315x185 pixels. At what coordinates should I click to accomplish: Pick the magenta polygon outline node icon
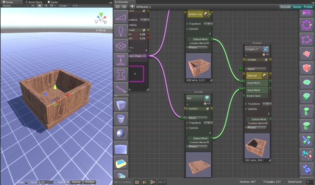(x=307, y=39)
